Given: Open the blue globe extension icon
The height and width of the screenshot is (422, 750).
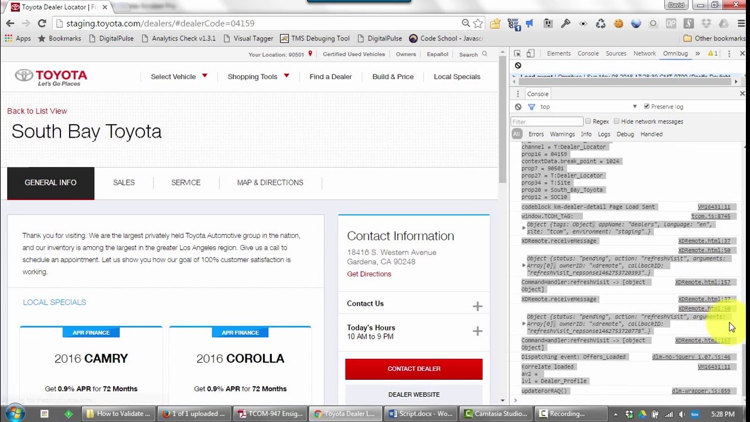Looking at the screenshot, I should pyautogui.click(x=636, y=23).
